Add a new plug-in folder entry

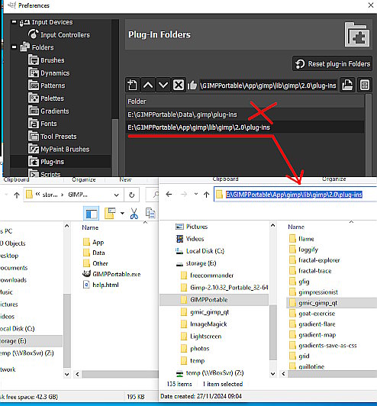point(132,85)
